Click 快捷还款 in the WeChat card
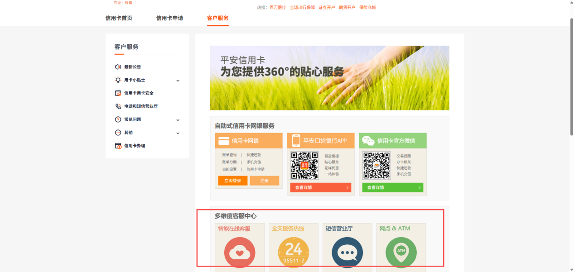 click(x=404, y=168)
